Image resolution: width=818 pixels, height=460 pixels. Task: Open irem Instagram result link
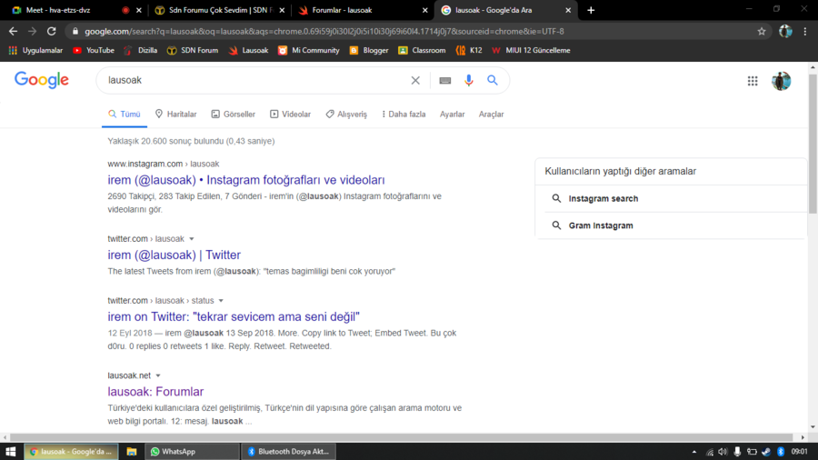[x=246, y=180]
